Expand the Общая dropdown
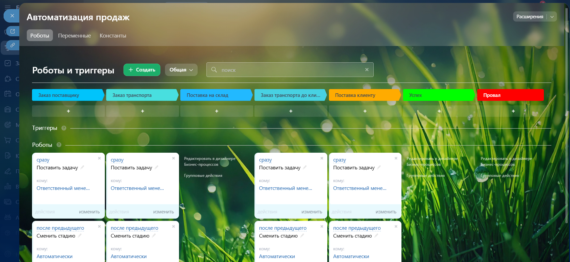The image size is (570, 262). [181, 70]
